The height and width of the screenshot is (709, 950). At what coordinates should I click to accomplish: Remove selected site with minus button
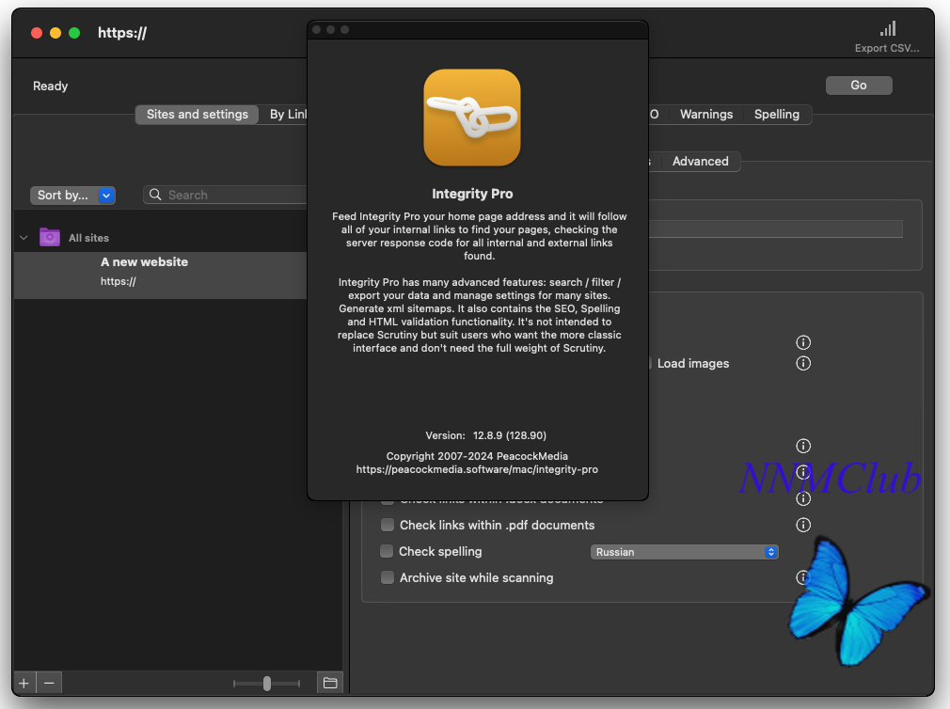(x=49, y=683)
